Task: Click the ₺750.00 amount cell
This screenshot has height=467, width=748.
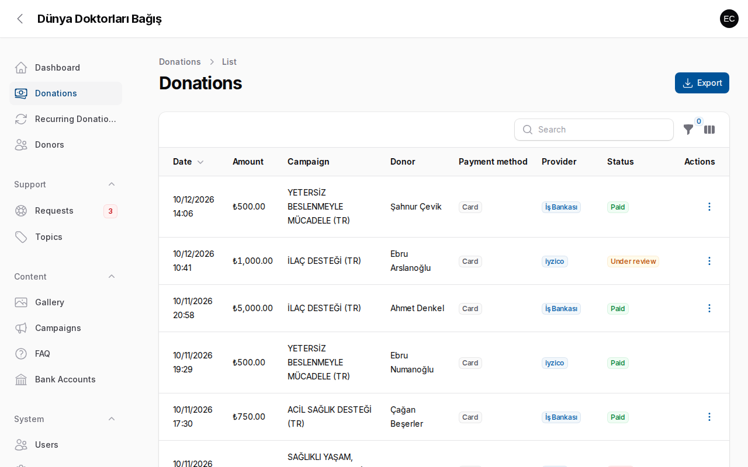Action: pyautogui.click(x=249, y=417)
